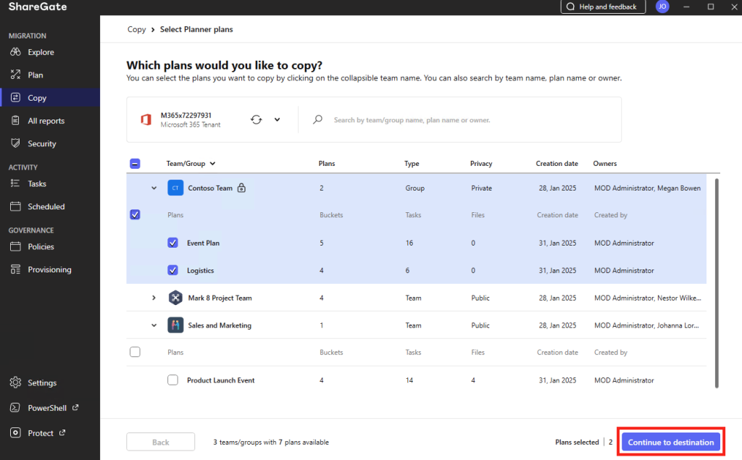Open Policies under Governance

click(x=41, y=246)
